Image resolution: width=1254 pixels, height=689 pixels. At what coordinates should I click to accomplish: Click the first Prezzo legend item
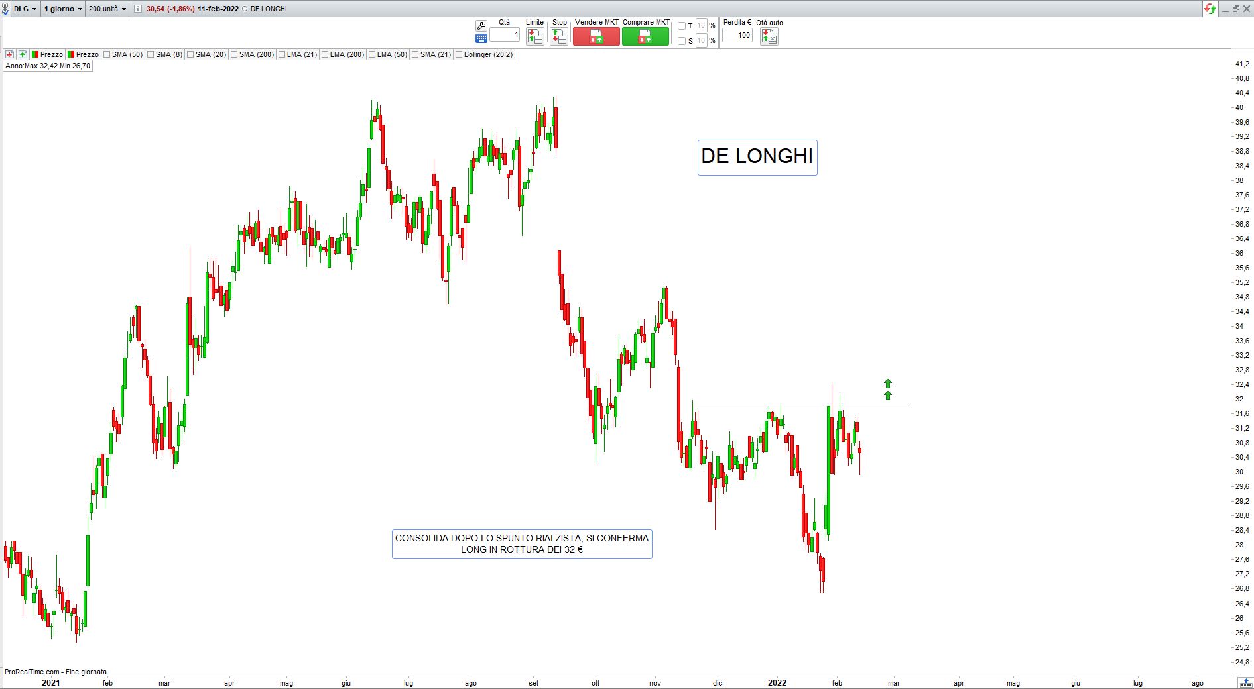click(47, 54)
